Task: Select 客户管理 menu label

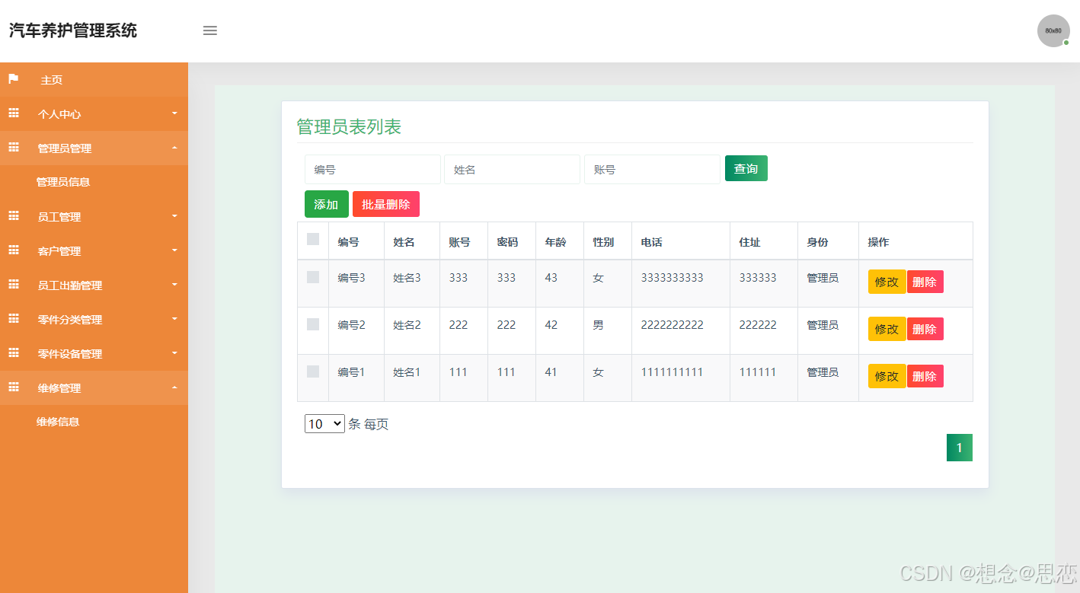Action: click(59, 251)
